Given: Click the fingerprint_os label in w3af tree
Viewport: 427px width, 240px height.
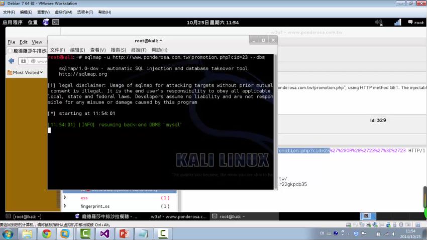Looking at the screenshot, I should [x=95, y=206].
